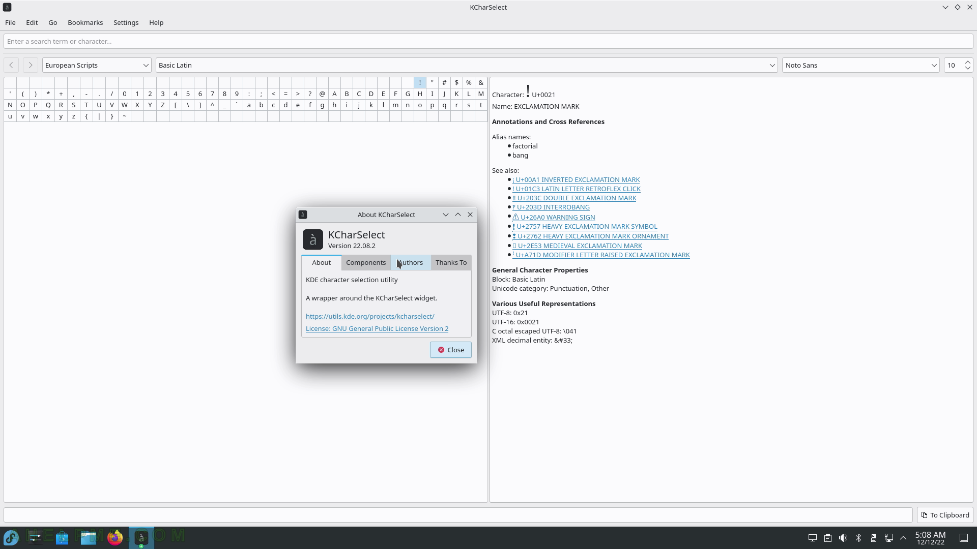Increase font size with up stepper arrow
Screen dimensions: 977x549
[968, 62]
